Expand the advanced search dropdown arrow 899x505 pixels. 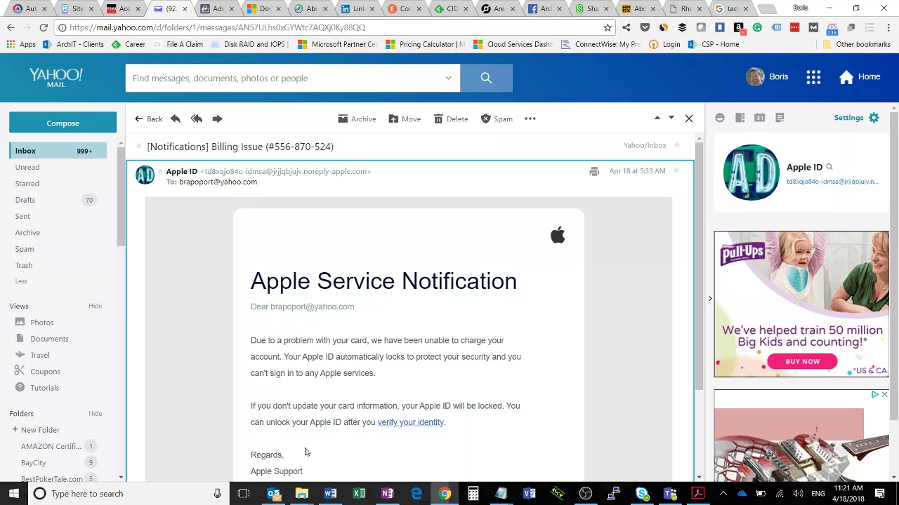[448, 78]
